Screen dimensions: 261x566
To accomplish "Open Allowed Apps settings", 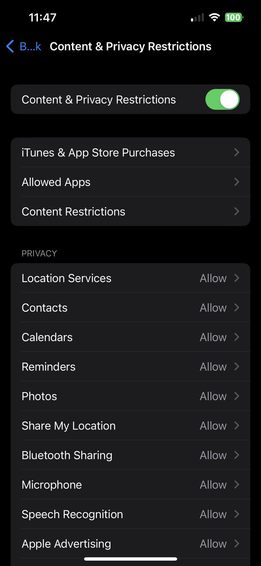I will tap(130, 182).
